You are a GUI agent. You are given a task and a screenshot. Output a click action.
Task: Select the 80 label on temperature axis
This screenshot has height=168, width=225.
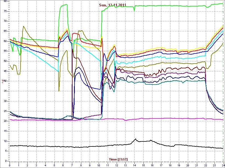(x=4, y=1)
